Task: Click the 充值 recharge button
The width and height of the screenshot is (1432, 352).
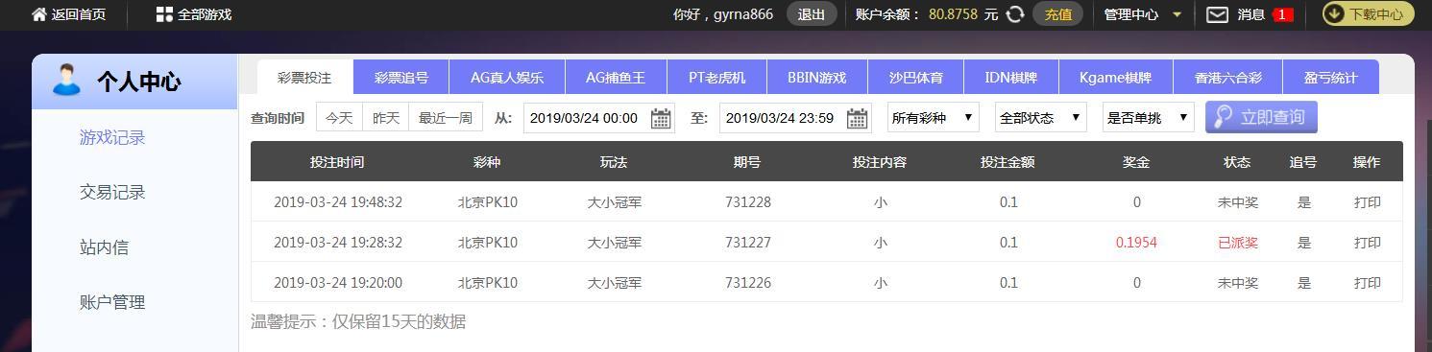Action: (1057, 14)
